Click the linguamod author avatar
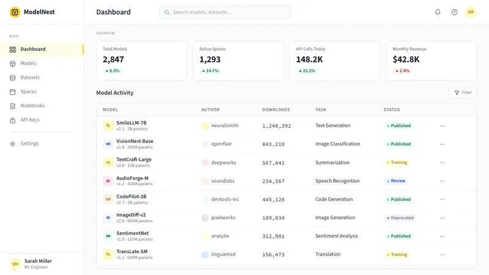489x275 pixels. [205, 254]
